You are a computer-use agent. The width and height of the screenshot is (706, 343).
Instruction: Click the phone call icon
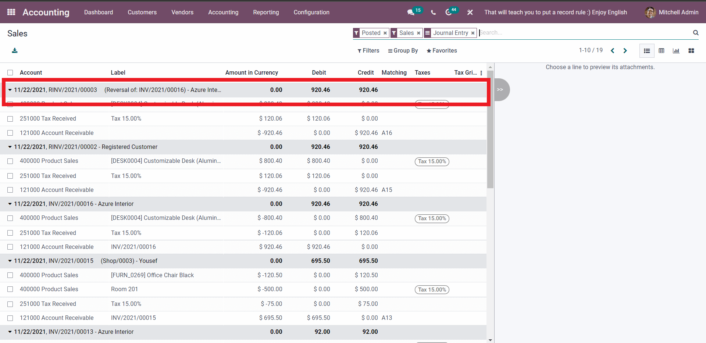click(434, 12)
